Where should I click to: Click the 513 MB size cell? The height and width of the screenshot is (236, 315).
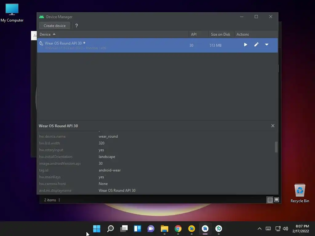click(215, 45)
